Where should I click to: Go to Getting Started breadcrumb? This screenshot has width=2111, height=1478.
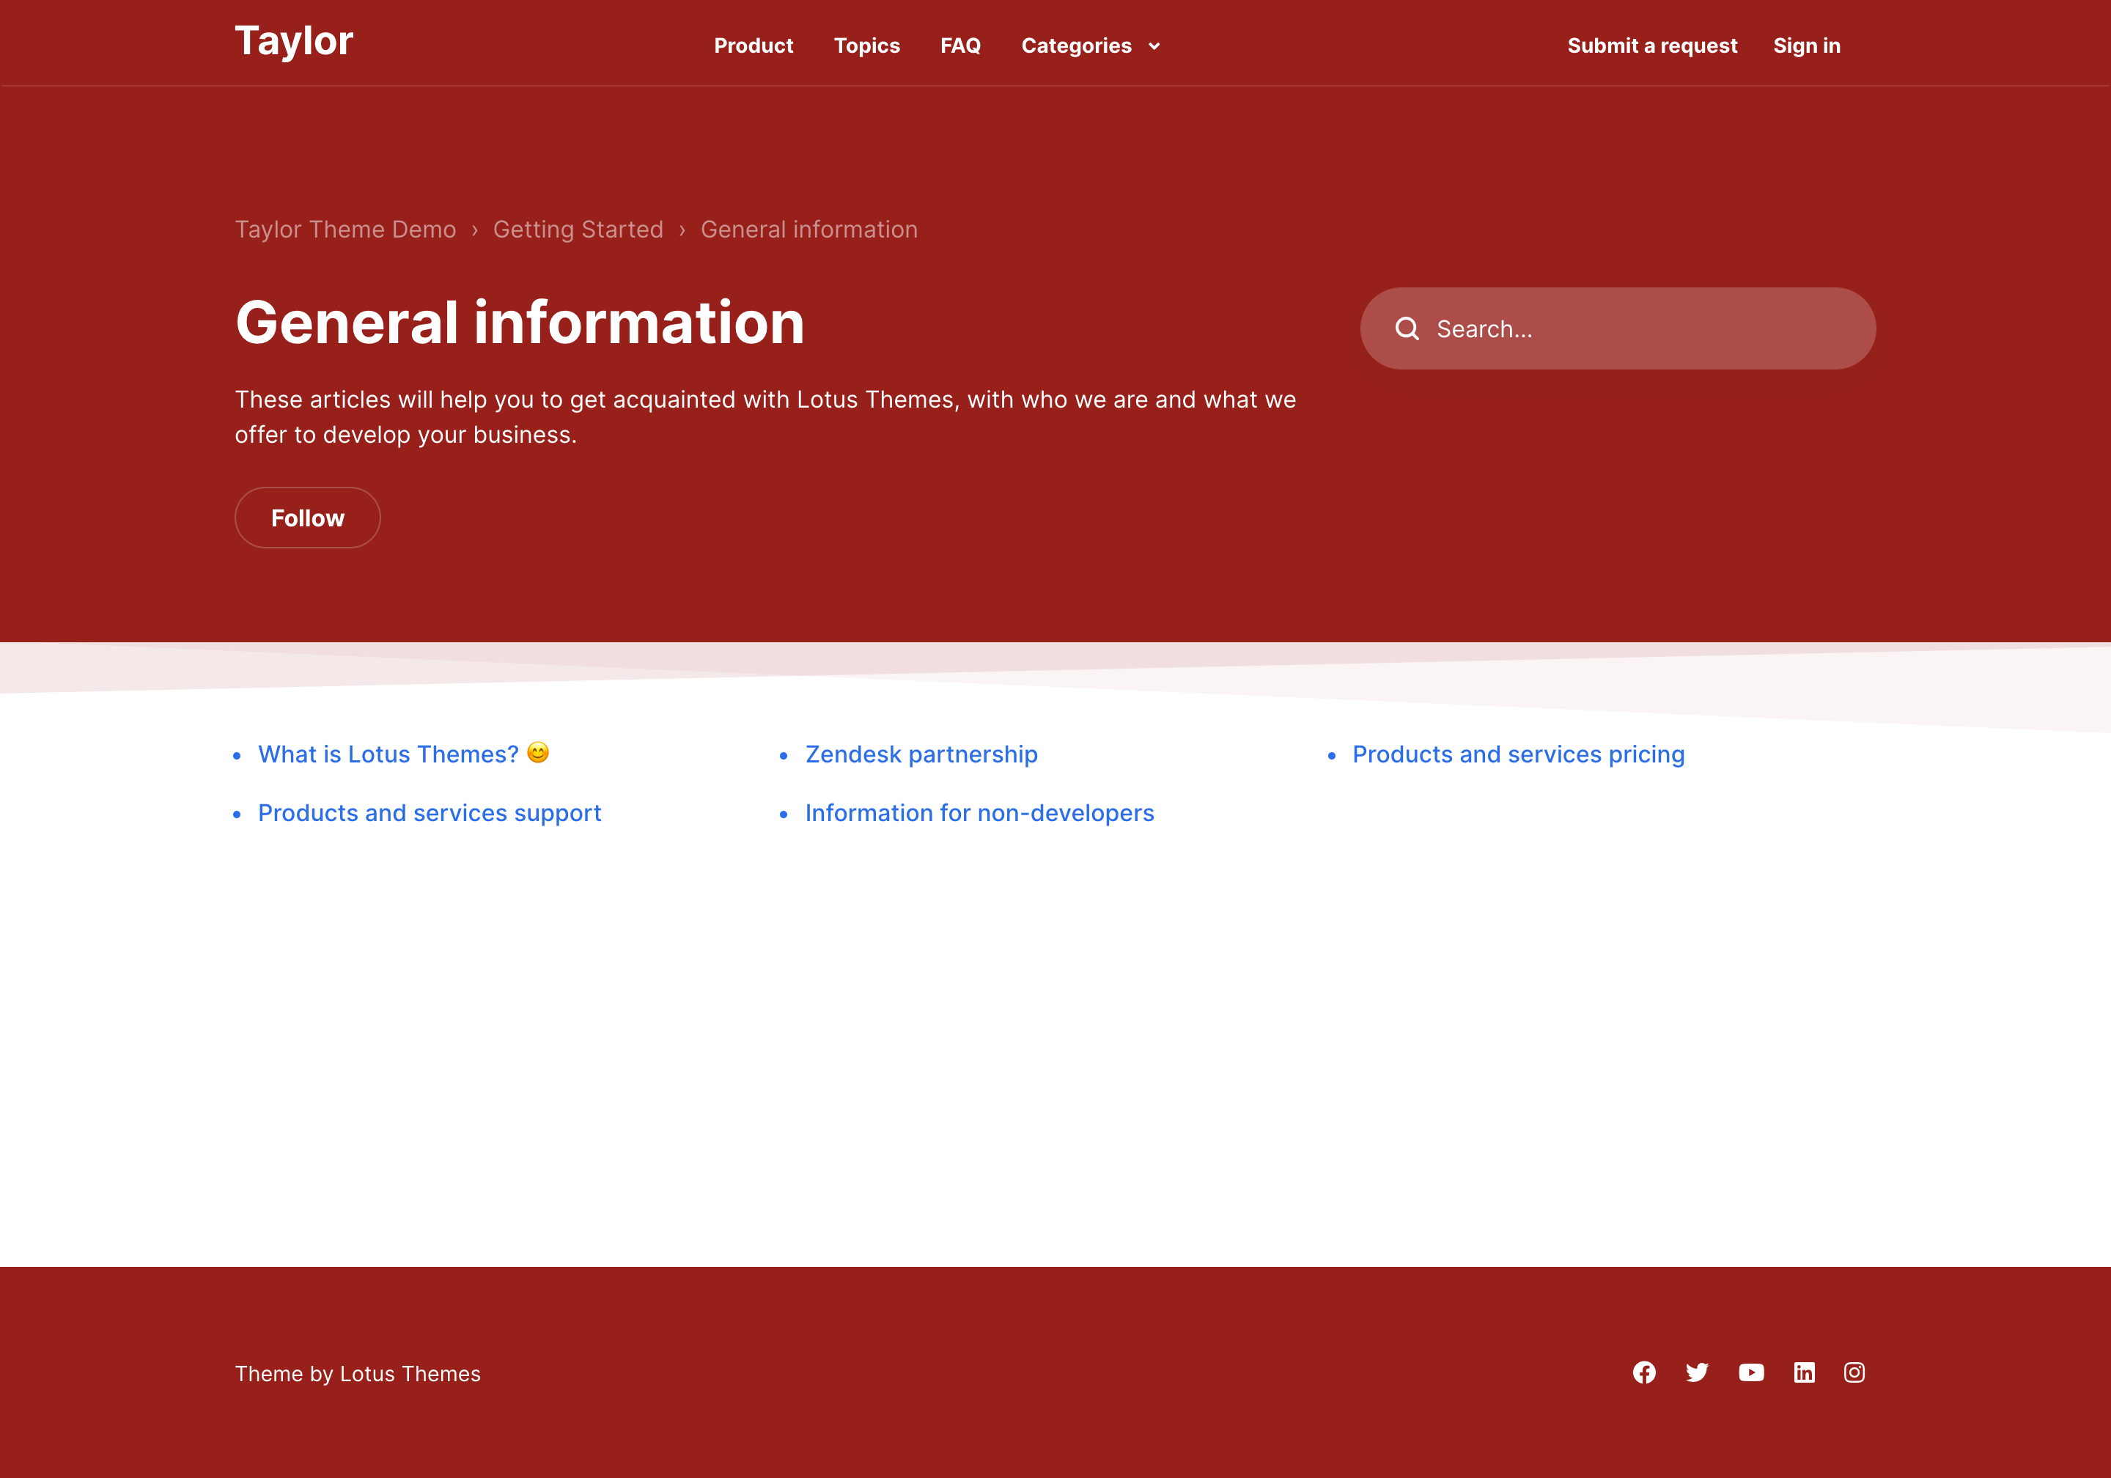coord(578,229)
